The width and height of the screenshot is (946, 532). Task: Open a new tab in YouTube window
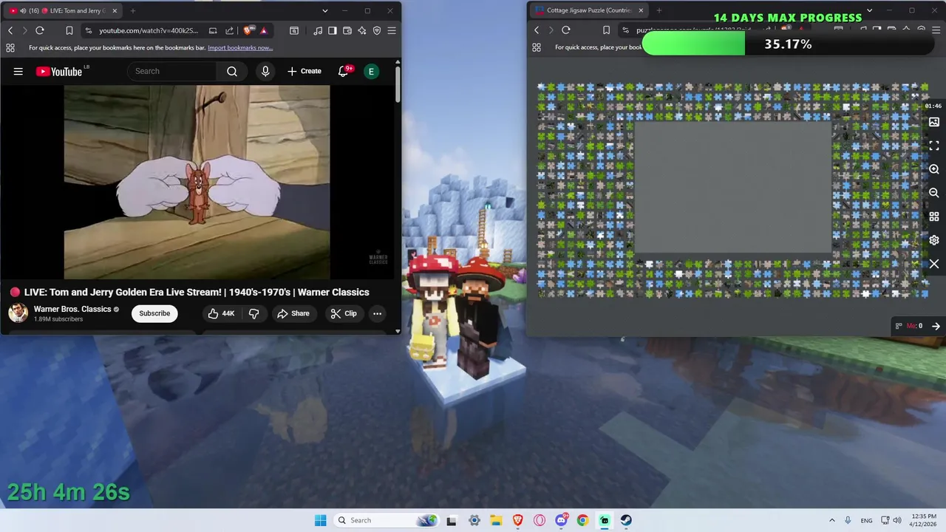133,10
